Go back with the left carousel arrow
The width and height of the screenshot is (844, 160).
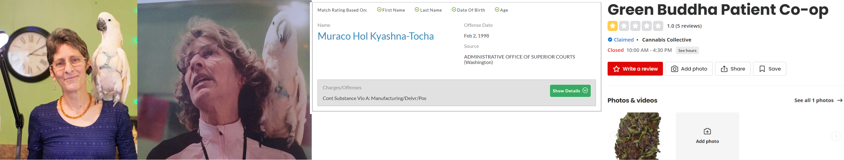[x=614, y=136]
